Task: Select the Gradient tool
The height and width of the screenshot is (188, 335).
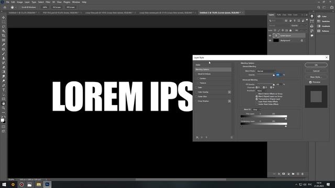Action: tap(4, 72)
